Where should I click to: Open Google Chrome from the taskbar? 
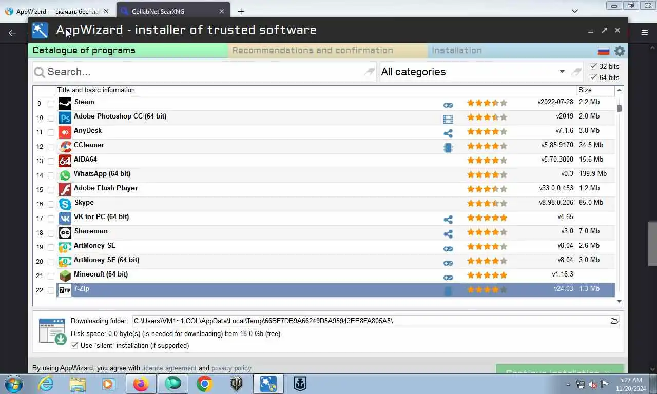tap(204, 384)
